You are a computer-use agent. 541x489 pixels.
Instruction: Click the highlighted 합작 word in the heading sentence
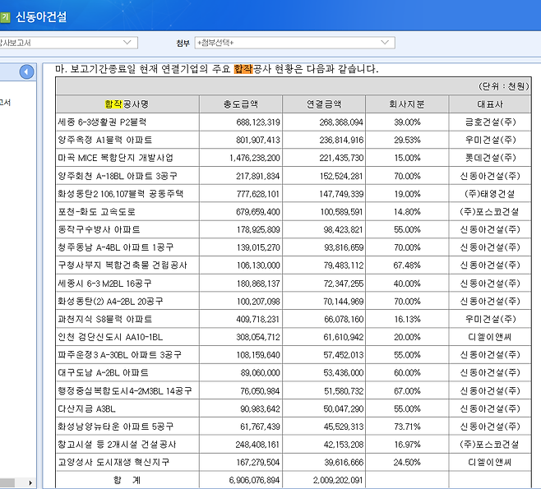[x=243, y=69]
